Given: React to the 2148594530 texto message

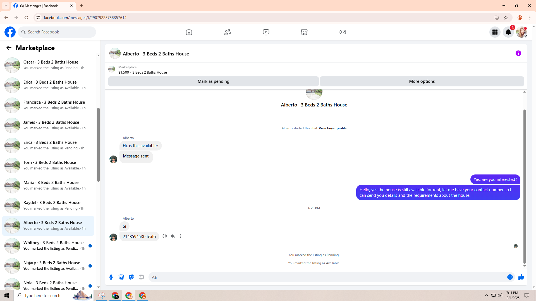Looking at the screenshot, I should pos(165,236).
